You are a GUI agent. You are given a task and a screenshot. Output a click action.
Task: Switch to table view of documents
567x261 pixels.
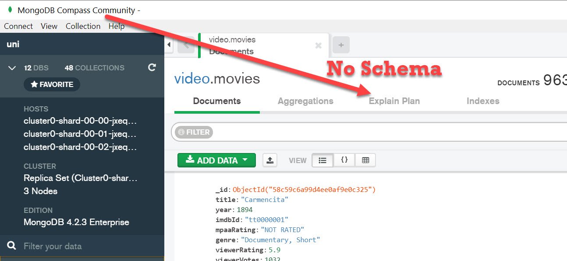coord(365,160)
